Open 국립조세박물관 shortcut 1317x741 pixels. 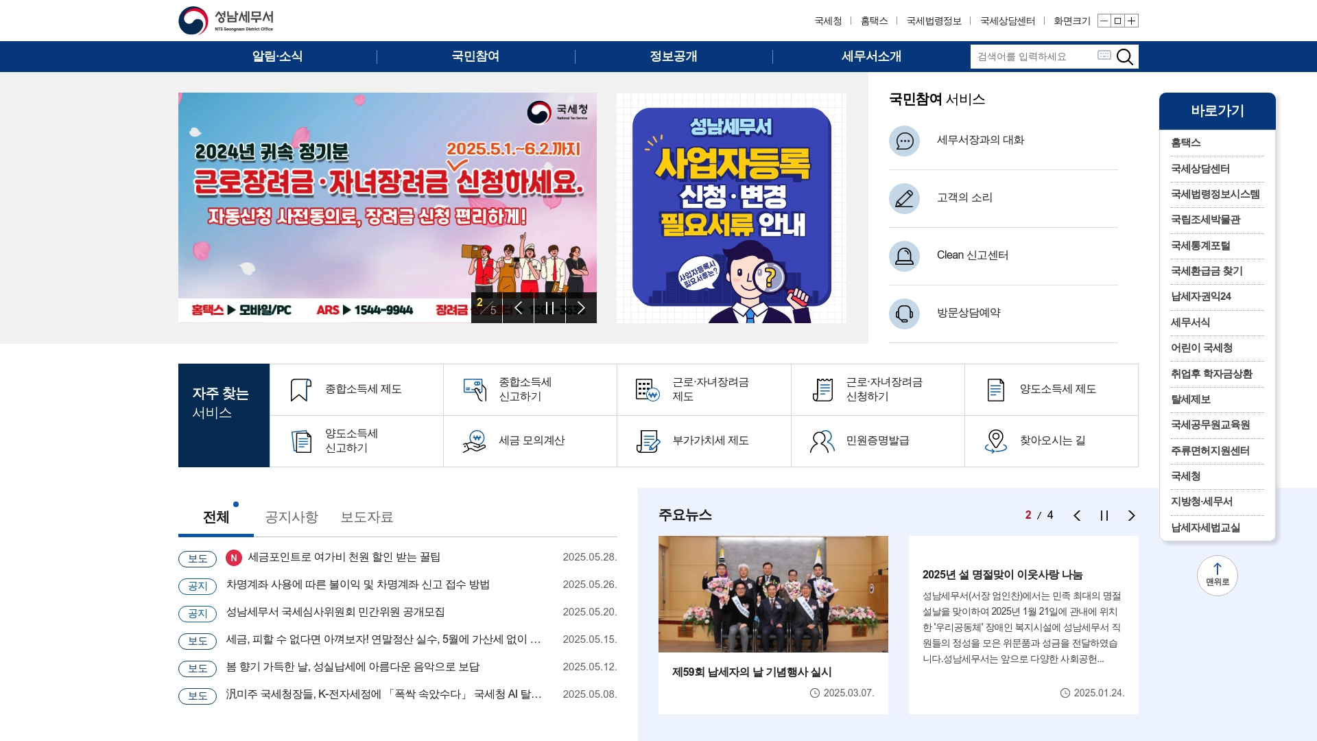(x=1205, y=220)
